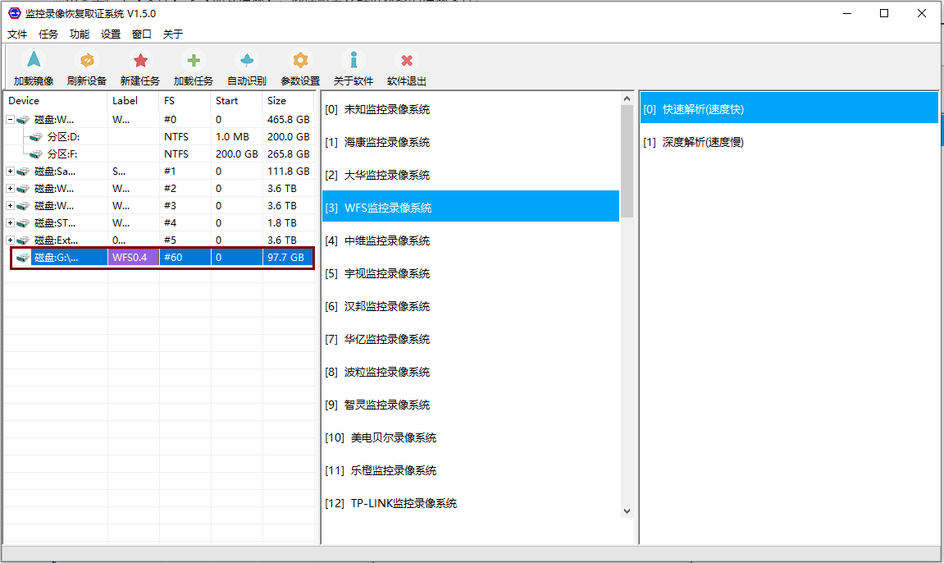Click the Size column header
Viewport: 944px width, 563px height.
[277, 101]
